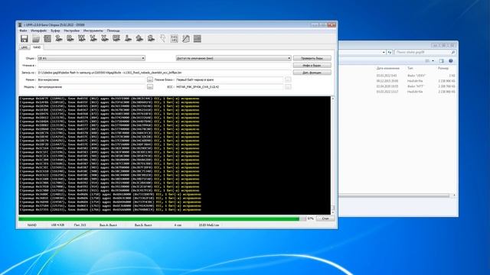
Task: Select the NAND tab
Action: 37,47
